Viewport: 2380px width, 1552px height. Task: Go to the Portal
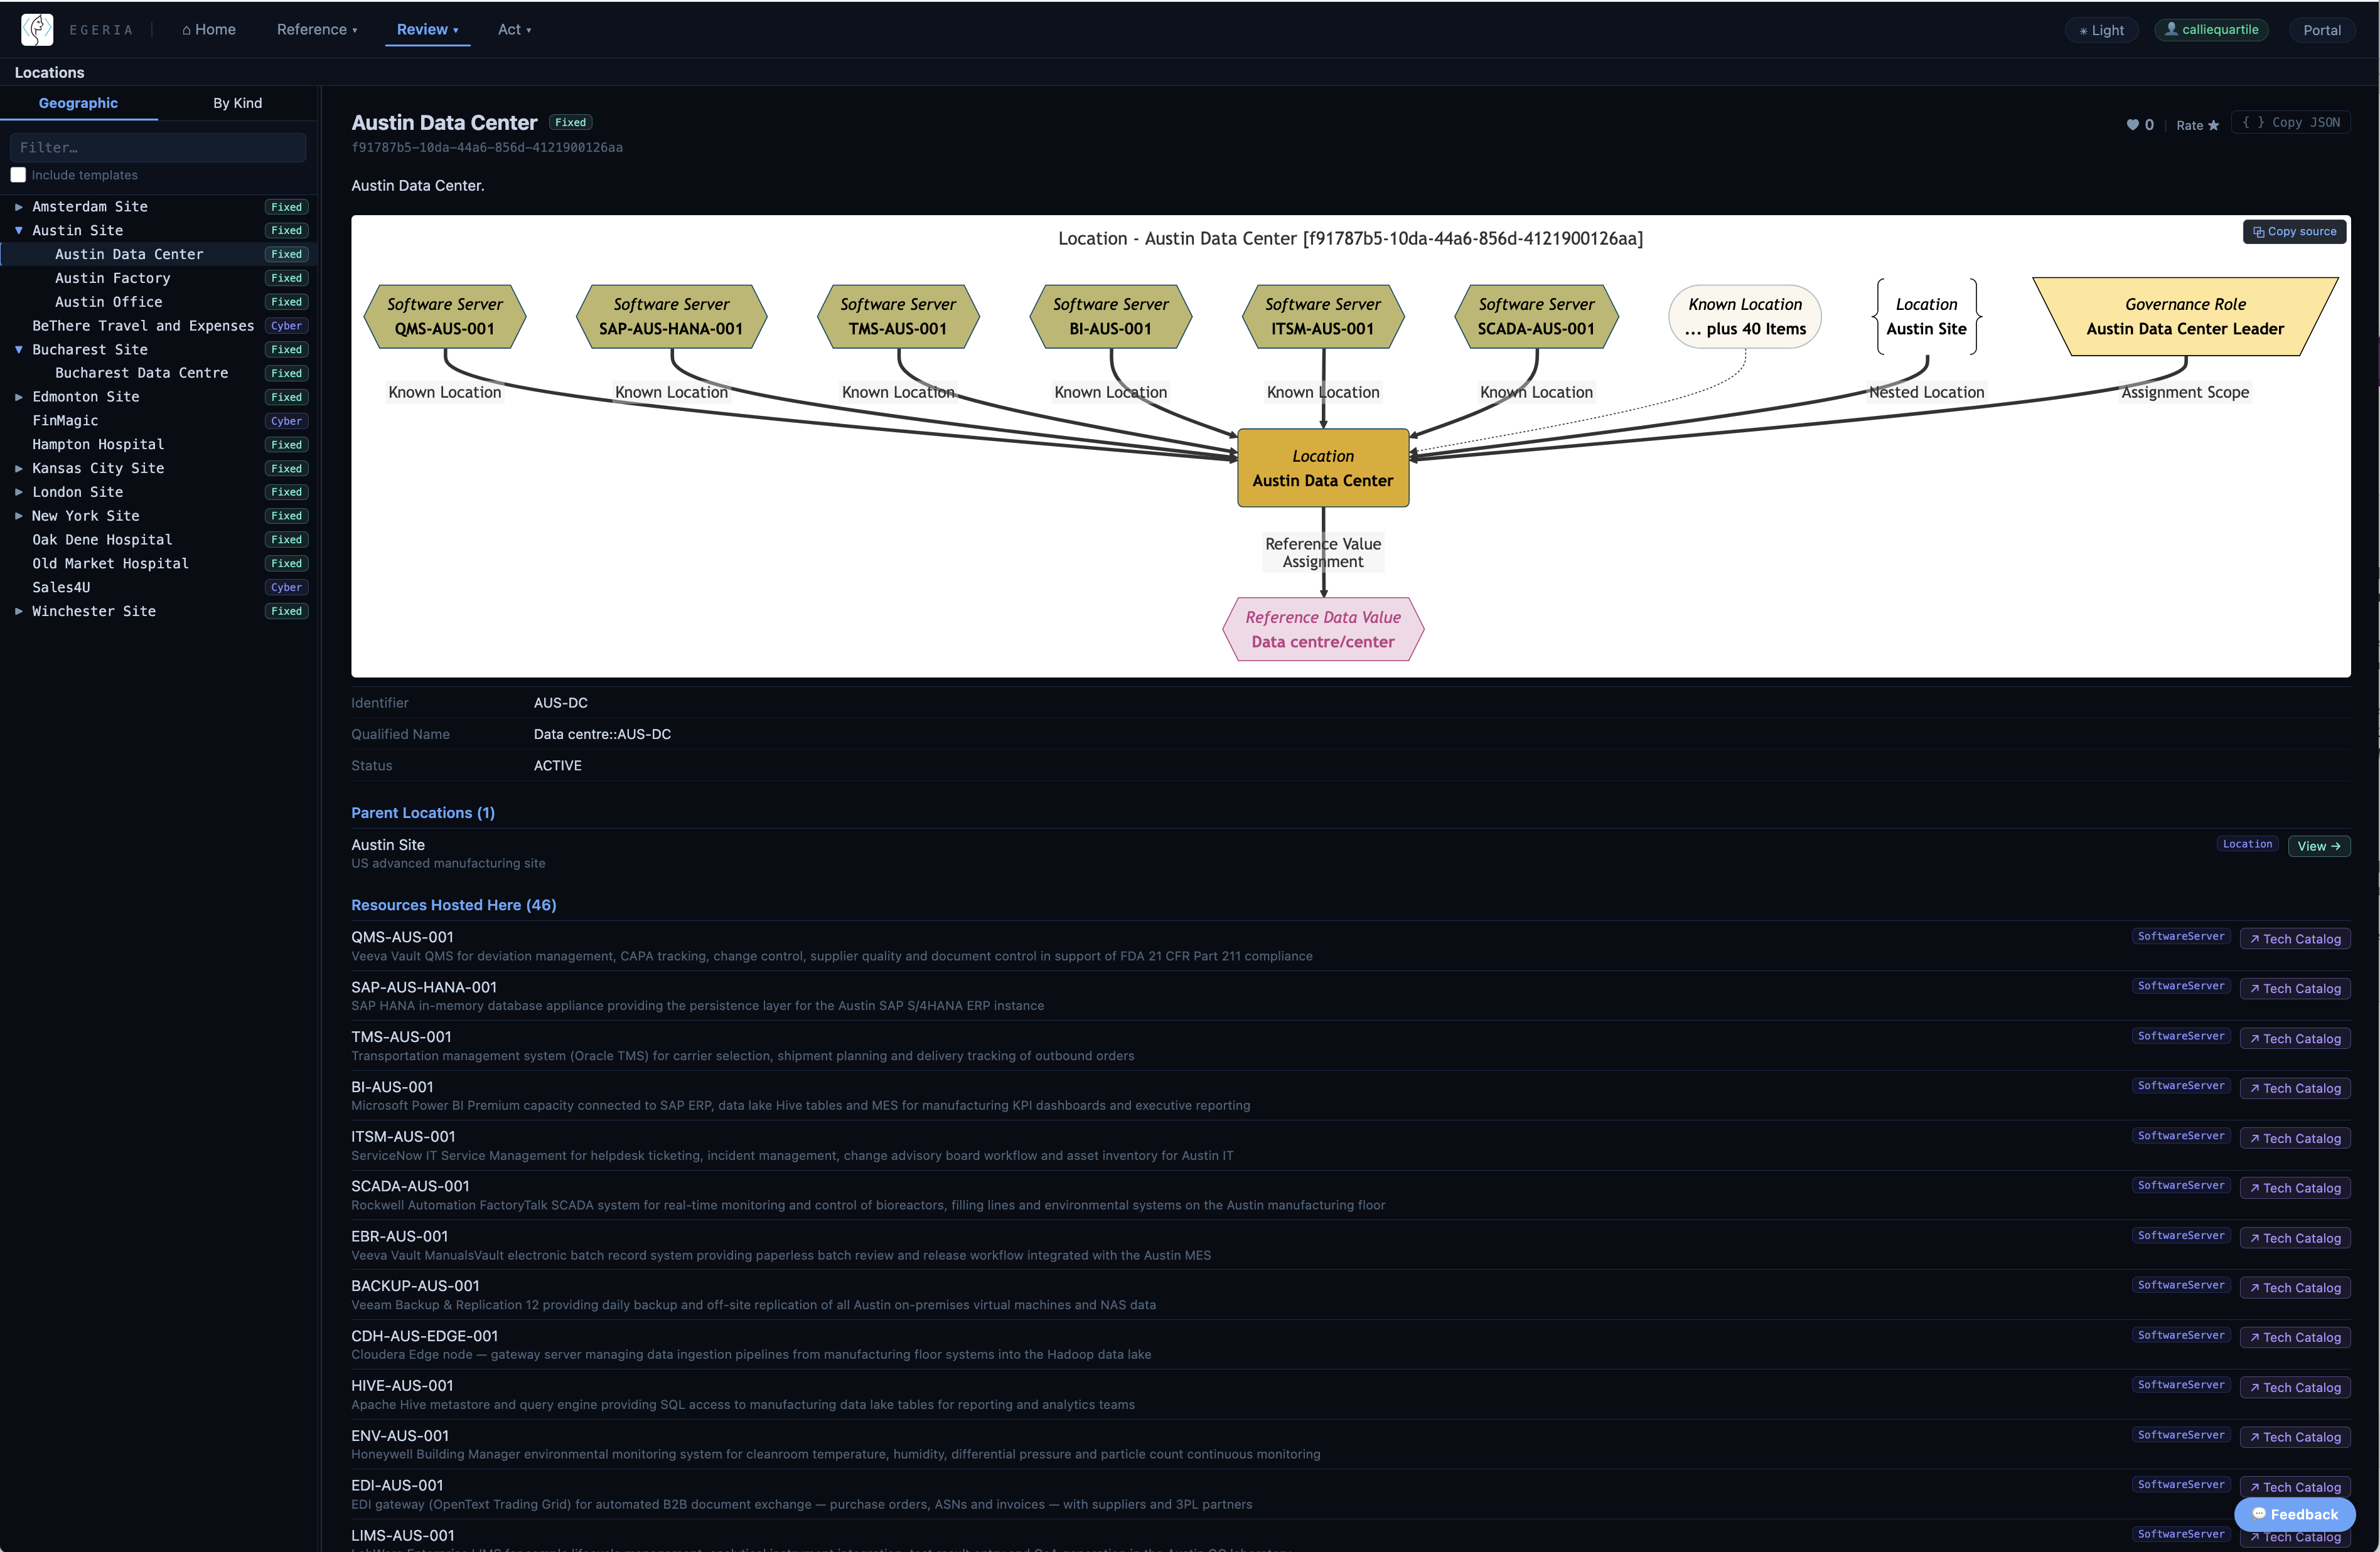point(2321,30)
